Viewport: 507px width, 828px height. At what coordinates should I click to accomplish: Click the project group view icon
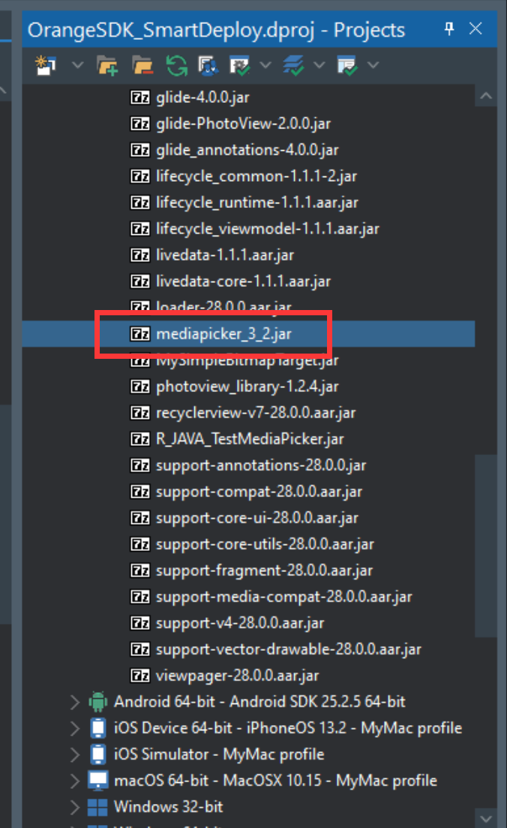(x=208, y=65)
